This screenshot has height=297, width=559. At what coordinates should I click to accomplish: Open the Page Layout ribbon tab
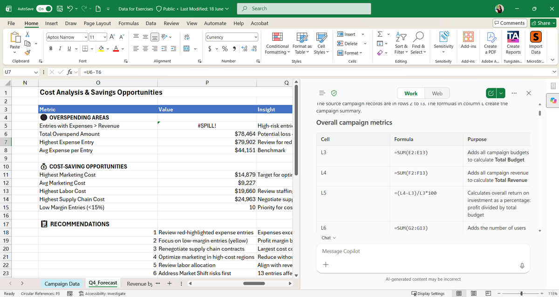click(97, 23)
